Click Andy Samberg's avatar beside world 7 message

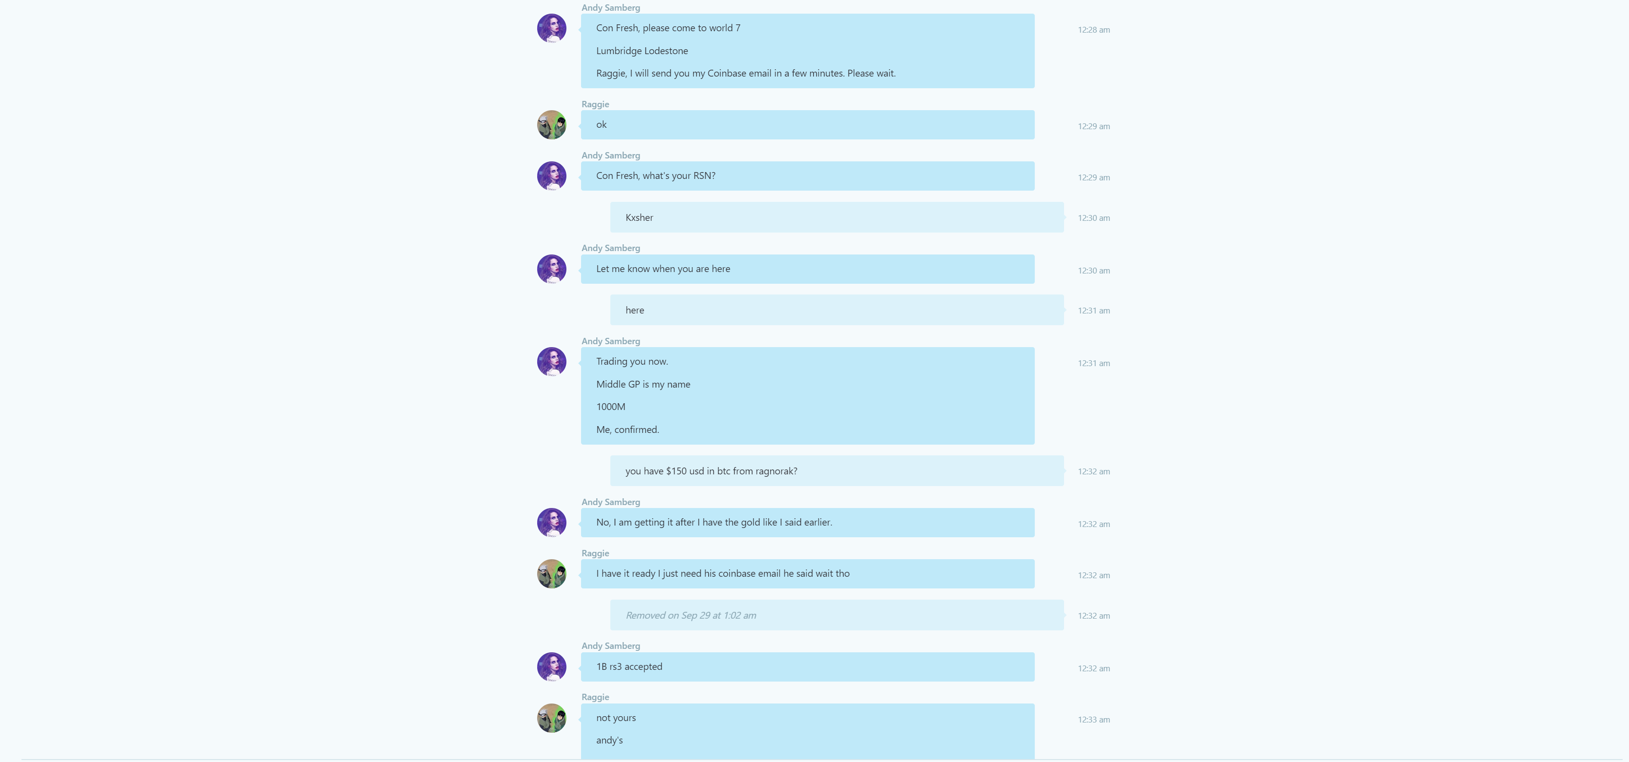[551, 28]
